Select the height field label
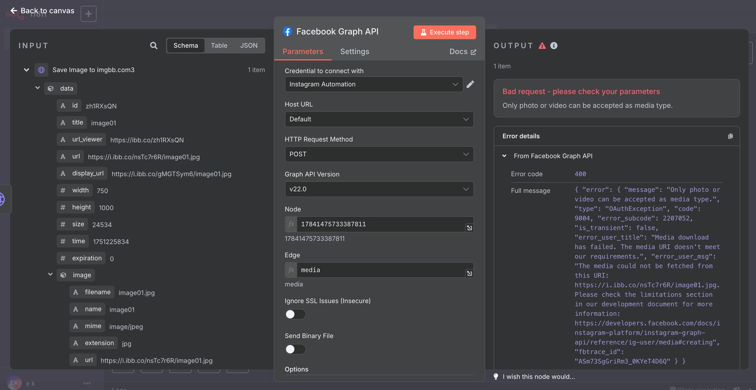Screen dimensions: 756x390 pyautogui.click(x=82, y=207)
